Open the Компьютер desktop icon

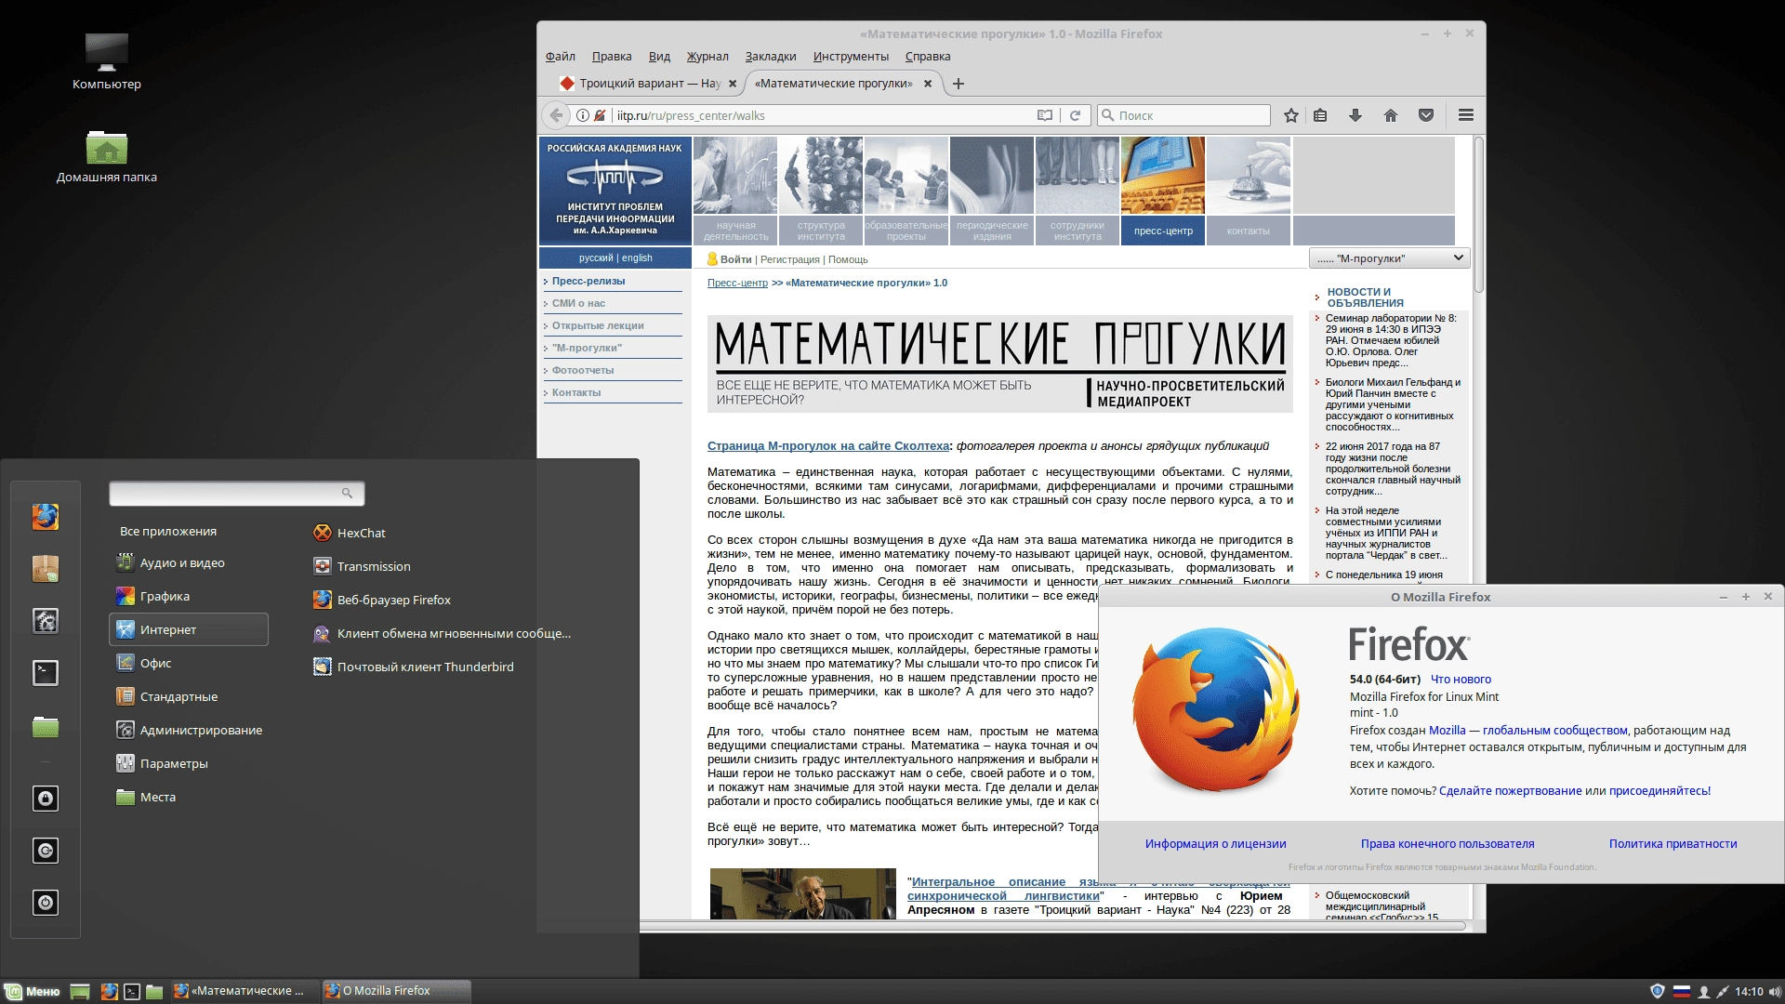coord(107,60)
